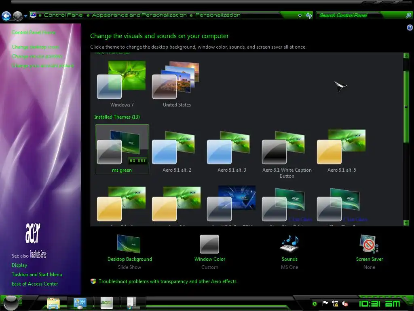
Task: Open Change your account picture link
Action: tap(43, 66)
